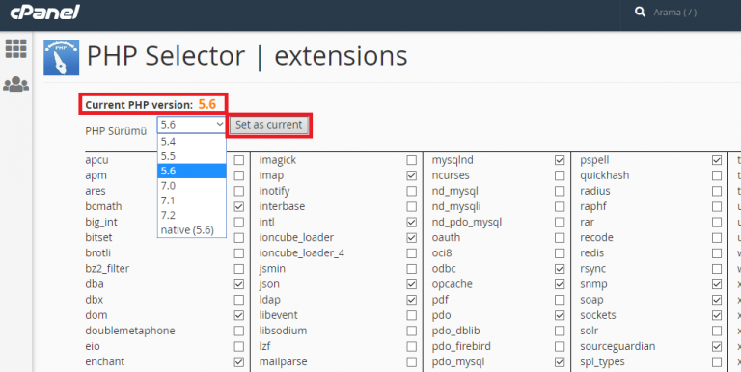Select version 7.0 from list
741x372 pixels.
(192, 186)
